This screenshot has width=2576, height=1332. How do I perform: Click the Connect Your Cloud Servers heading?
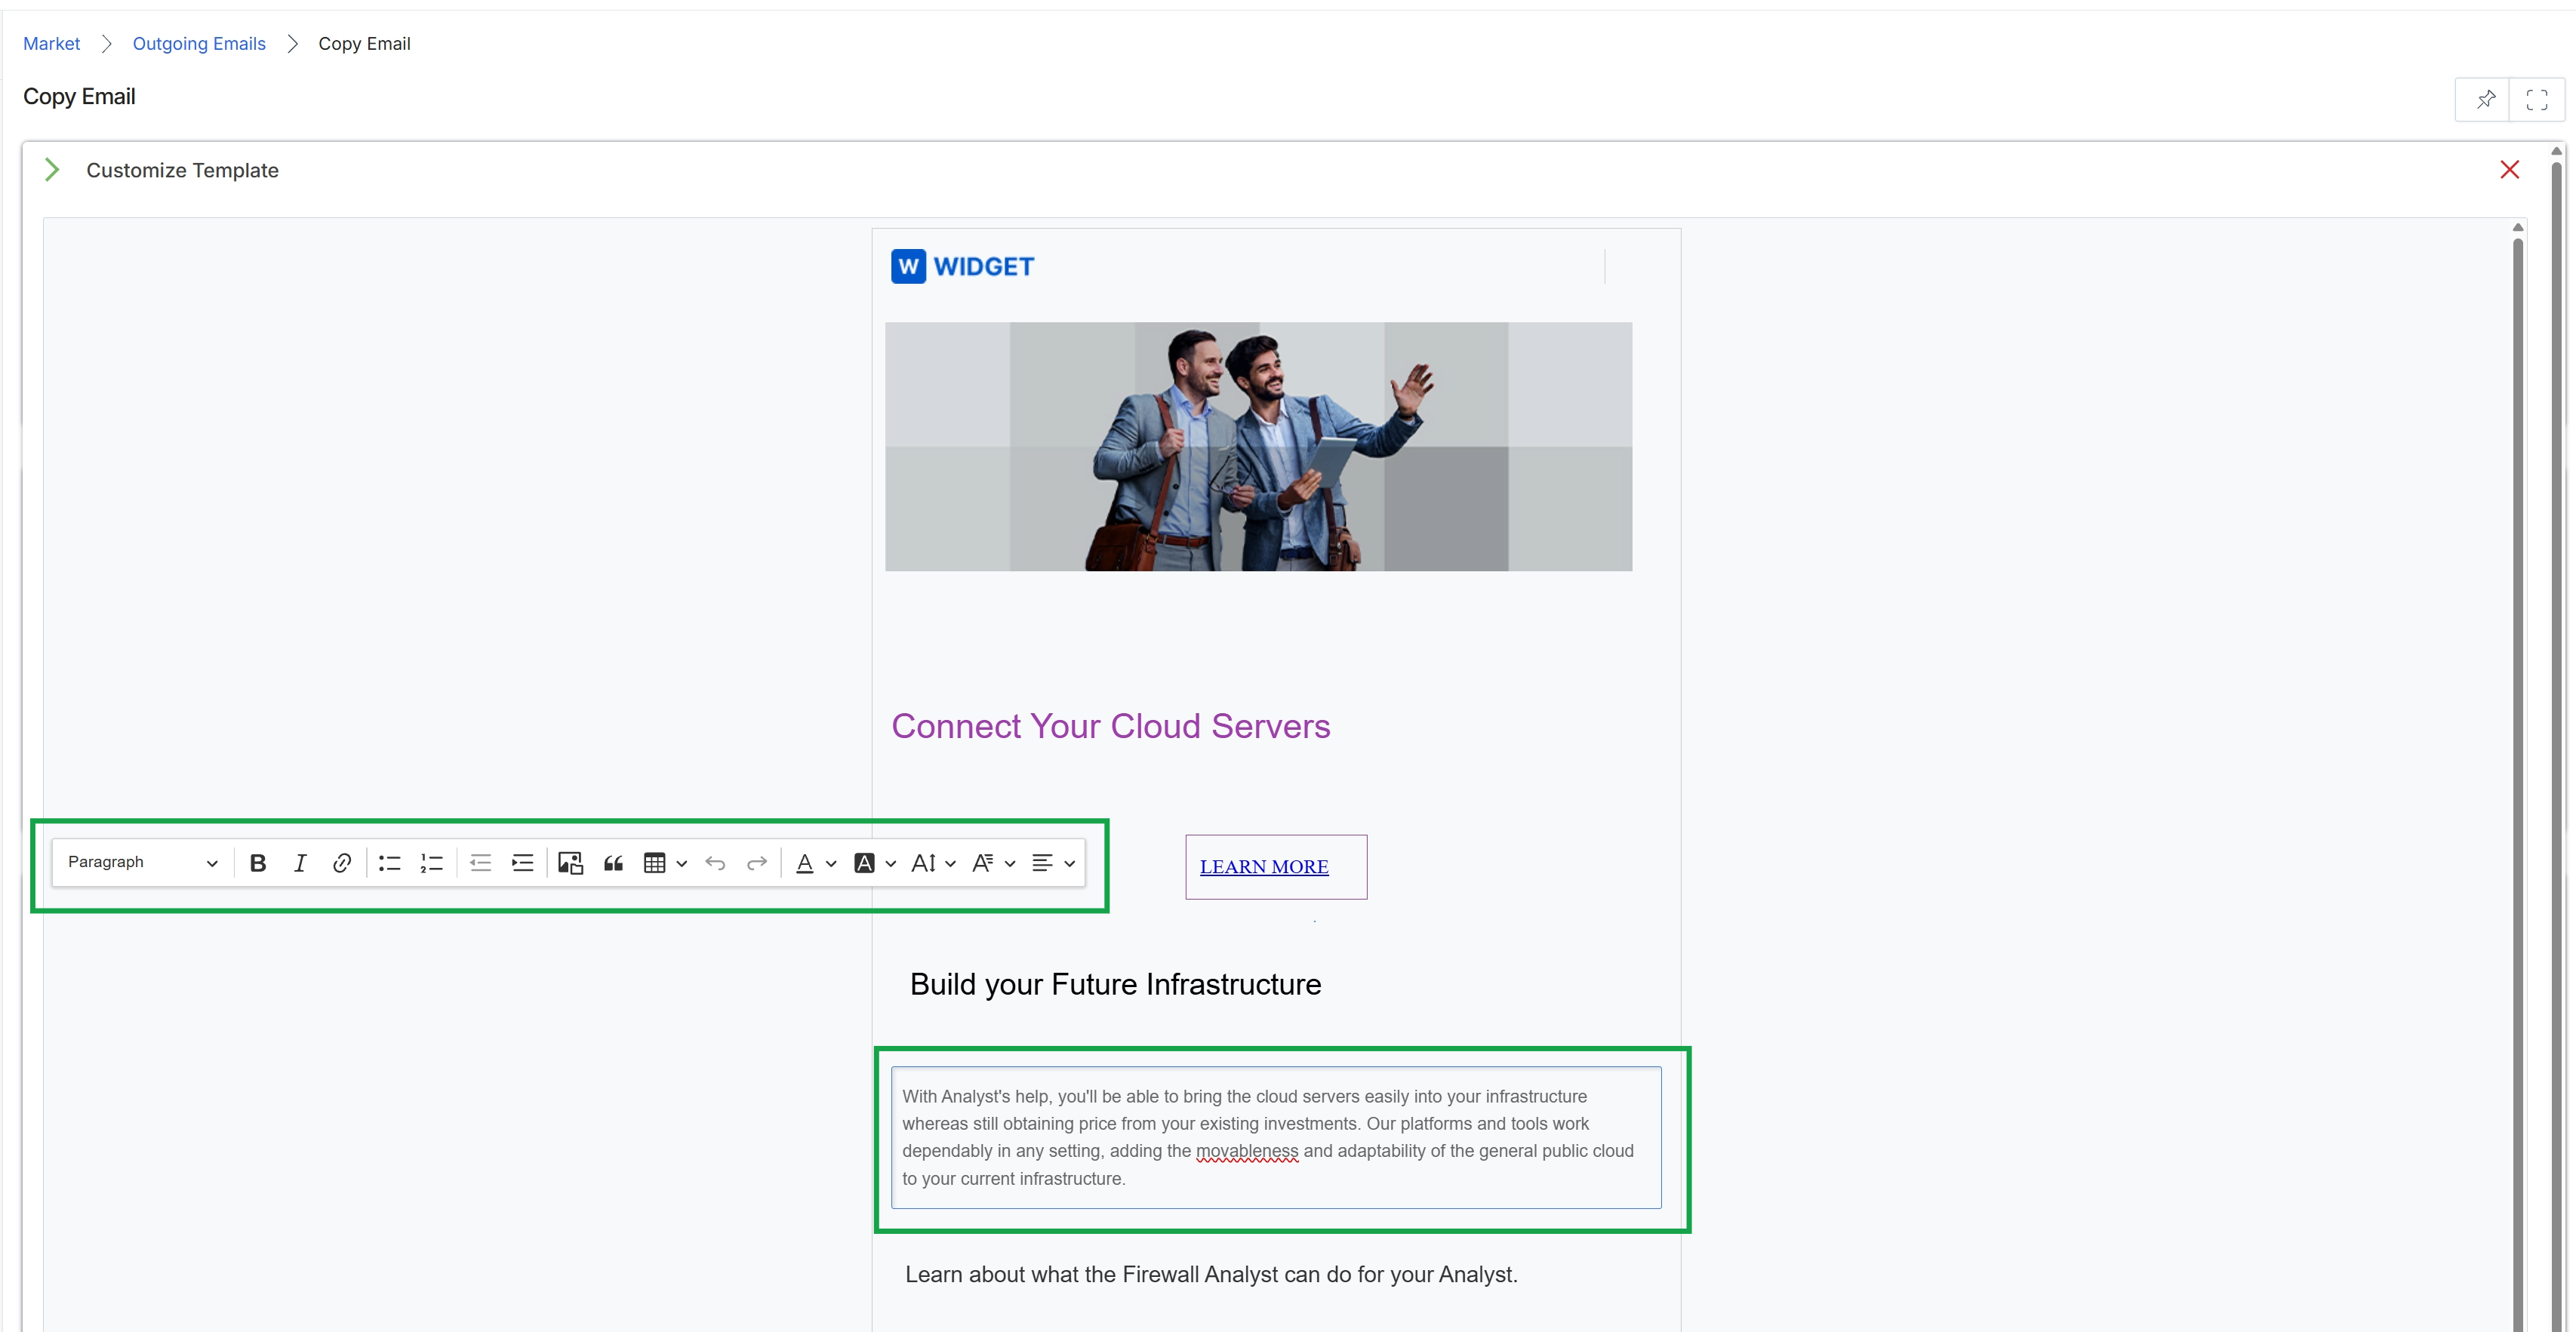1111,727
